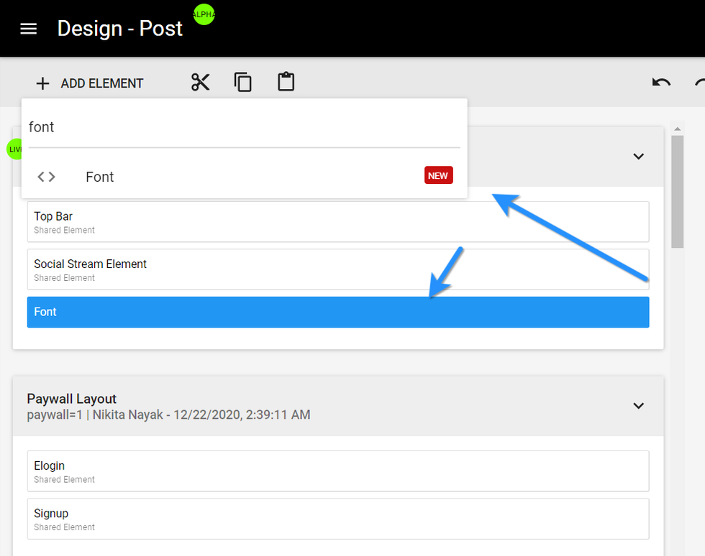705x556 pixels.
Task: Click the Copy icon in toolbar
Action: pos(243,83)
